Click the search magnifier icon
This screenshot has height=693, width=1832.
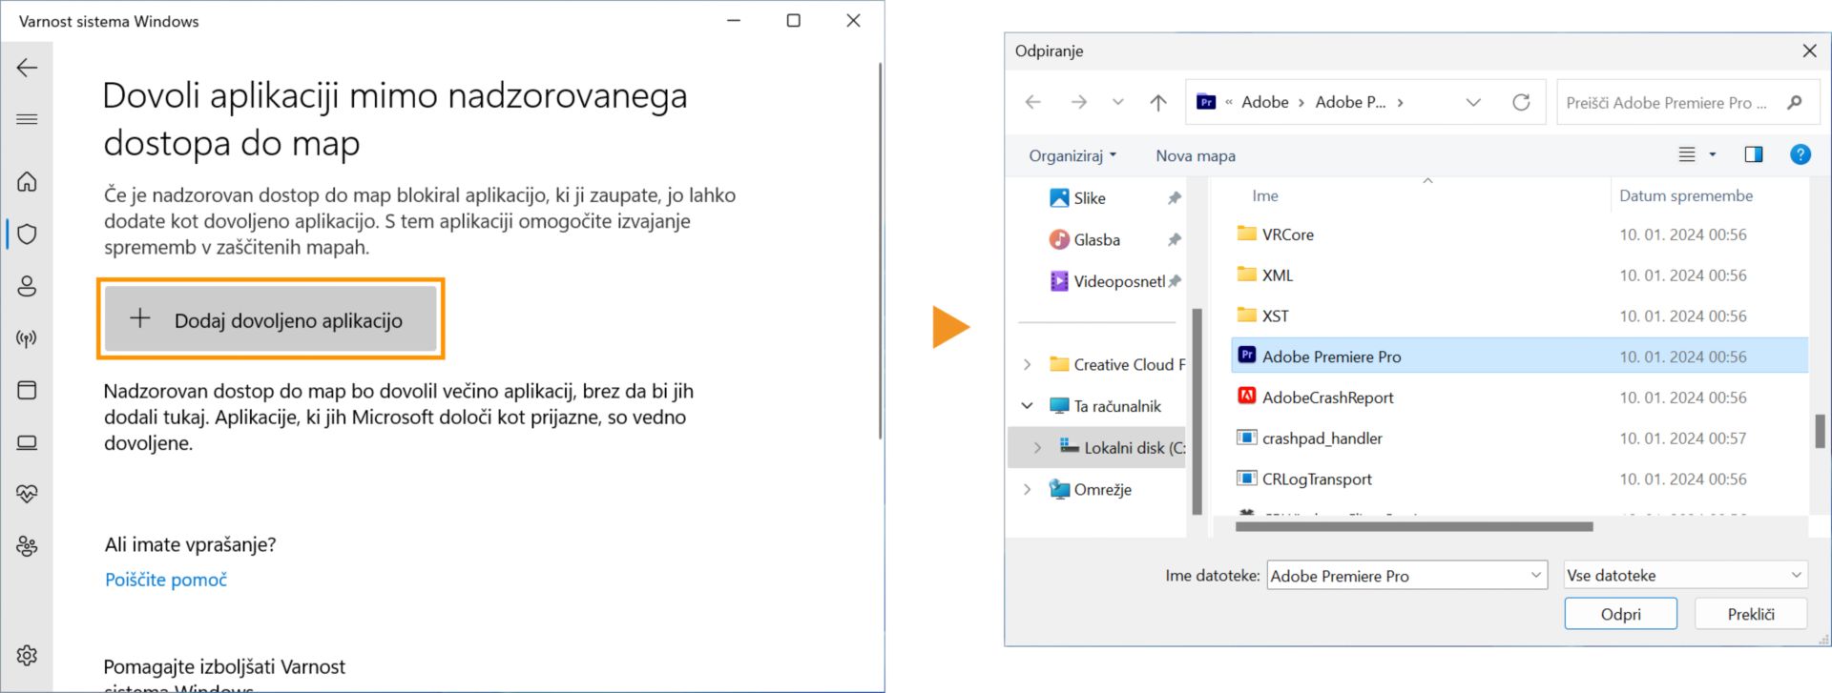pos(1795,102)
